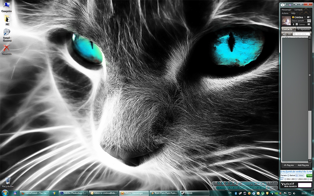Click the mobile phone icon under status box

(293, 24)
